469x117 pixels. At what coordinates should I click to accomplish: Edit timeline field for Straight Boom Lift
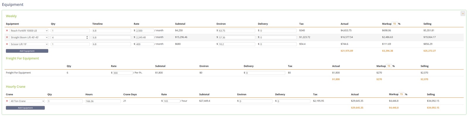[x=112, y=37]
